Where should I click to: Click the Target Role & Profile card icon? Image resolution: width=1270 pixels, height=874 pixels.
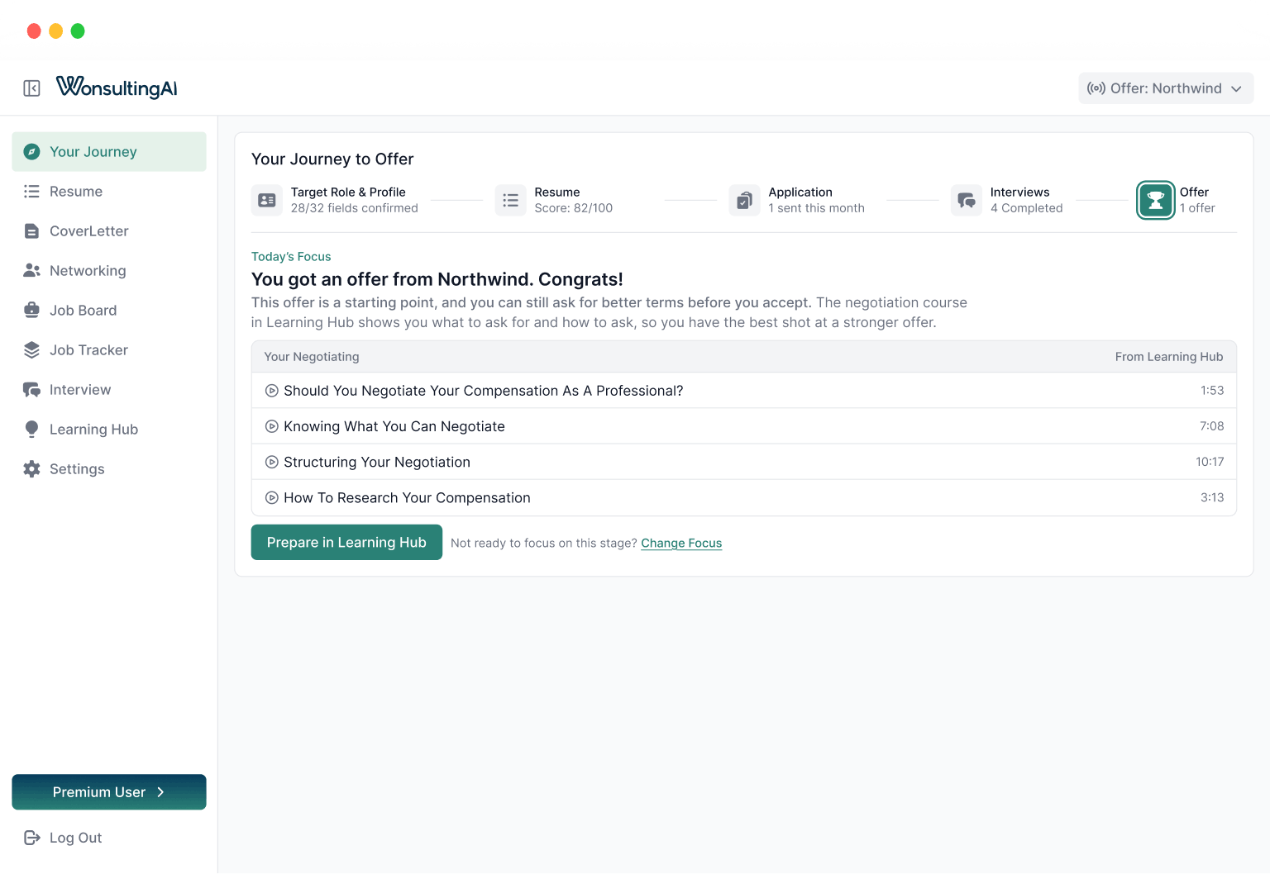tap(267, 200)
